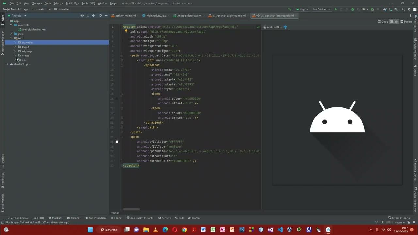418x235 pixels.
Task: Click the Attach Debugger to Process icon
Action: [372, 9]
